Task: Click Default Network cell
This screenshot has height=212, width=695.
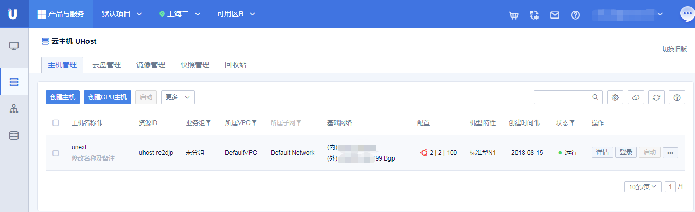Action: coord(292,153)
